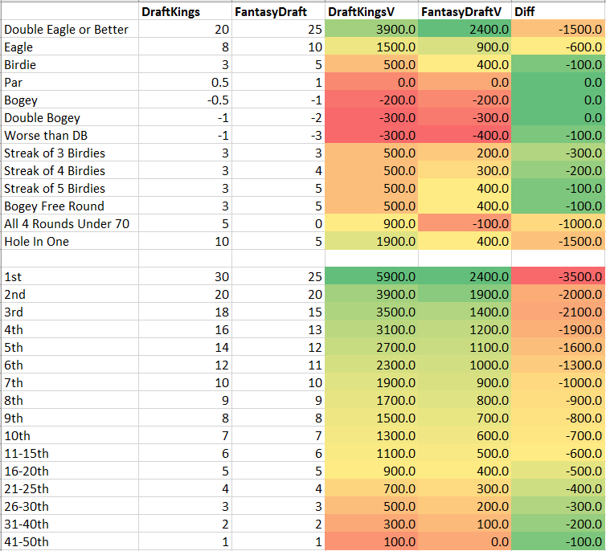The width and height of the screenshot is (606, 551).
Task: Select the -0.5 DraftKings value for Bogey
Action: click(185, 100)
